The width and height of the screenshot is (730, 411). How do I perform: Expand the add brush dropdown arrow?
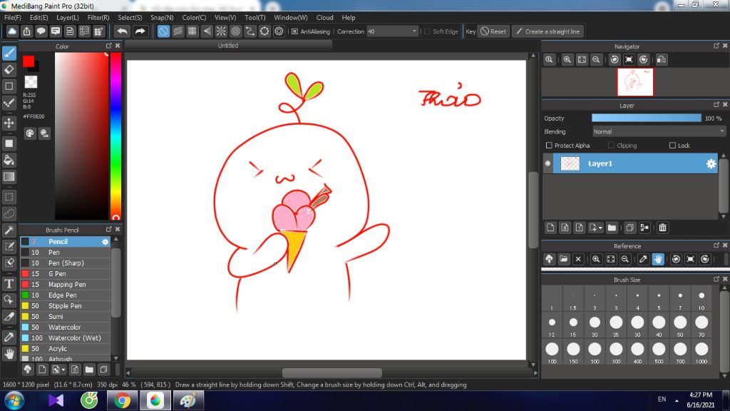[x=63, y=370]
